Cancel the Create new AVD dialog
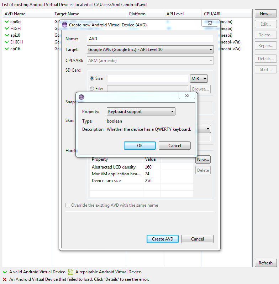The width and height of the screenshot is (279, 284). [198, 239]
